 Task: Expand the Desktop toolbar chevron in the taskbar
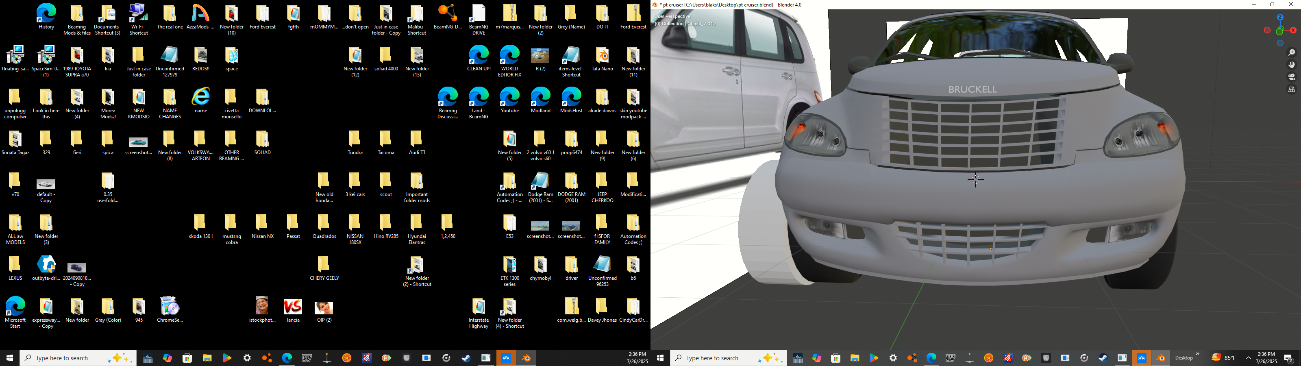(x=1197, y=354)
